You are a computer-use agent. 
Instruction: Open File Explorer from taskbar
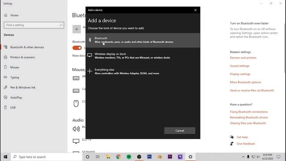click(x=108, y=157)
